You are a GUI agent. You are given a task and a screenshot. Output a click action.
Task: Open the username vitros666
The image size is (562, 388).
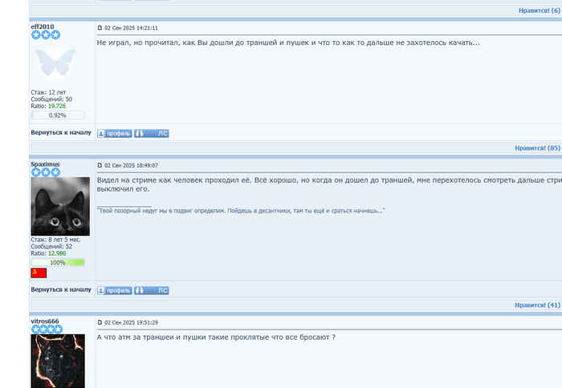[45, 321]
